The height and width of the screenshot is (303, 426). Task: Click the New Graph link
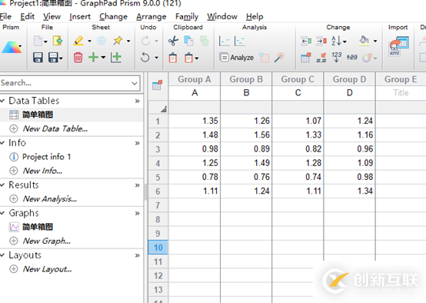[x=46, y=241]
